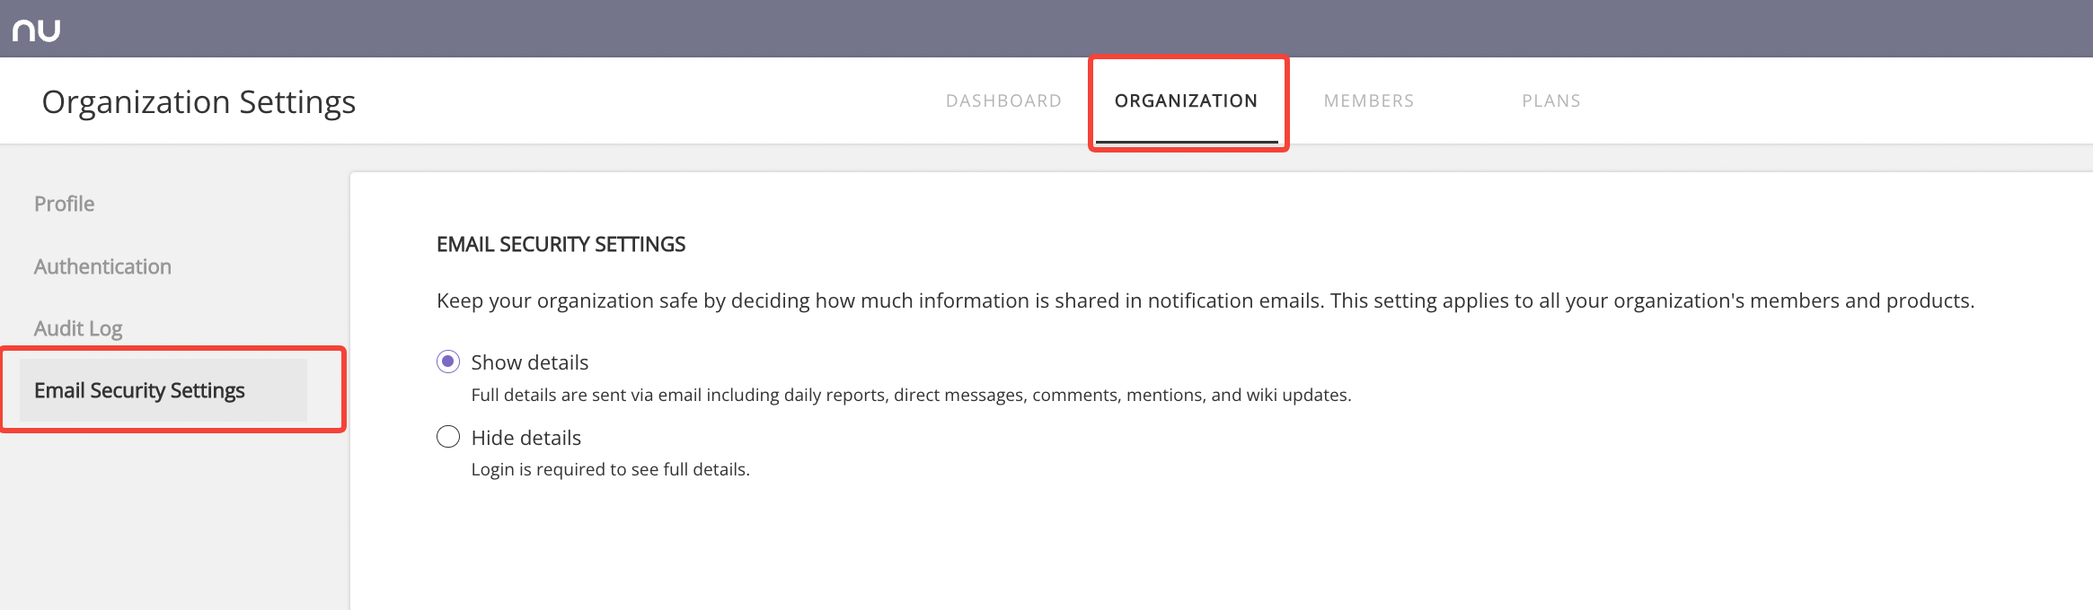Open the Plans tab
Viewport: 2093px width, 610px height.
[1551, 100]
